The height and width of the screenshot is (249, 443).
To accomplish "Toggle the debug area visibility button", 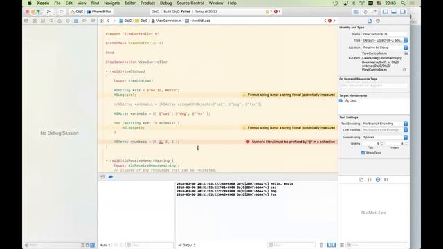I will click(394, 12).
